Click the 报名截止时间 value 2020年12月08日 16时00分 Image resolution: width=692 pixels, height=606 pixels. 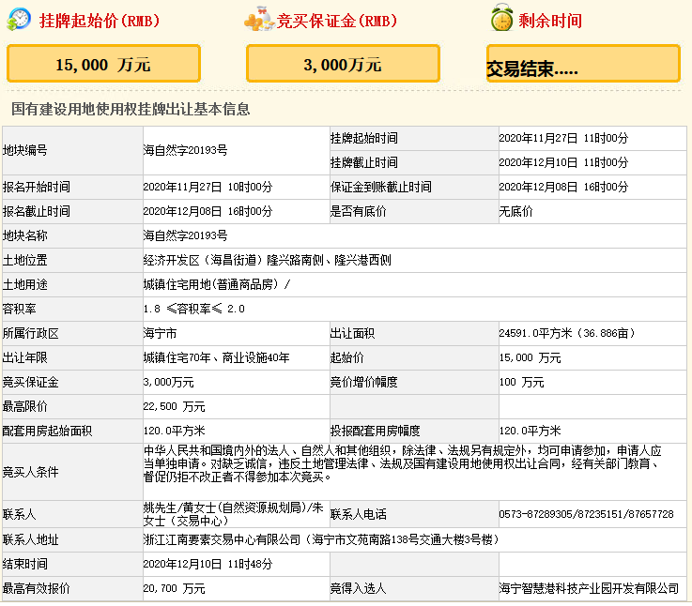(x=208, y=211)
